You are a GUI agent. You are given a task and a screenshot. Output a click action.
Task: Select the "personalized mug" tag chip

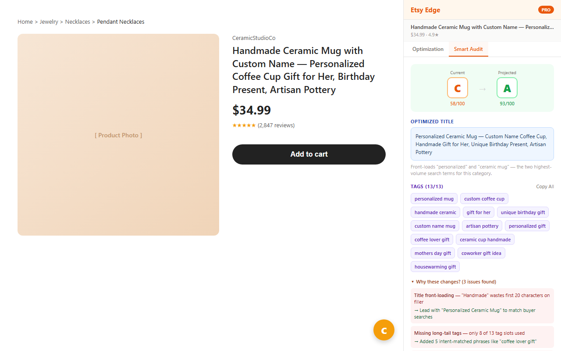point(434,199)
